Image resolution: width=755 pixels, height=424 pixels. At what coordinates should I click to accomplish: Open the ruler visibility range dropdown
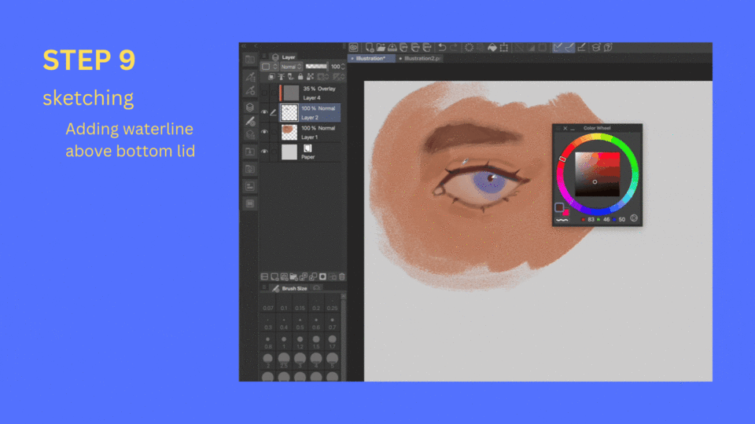click(339, 77)
